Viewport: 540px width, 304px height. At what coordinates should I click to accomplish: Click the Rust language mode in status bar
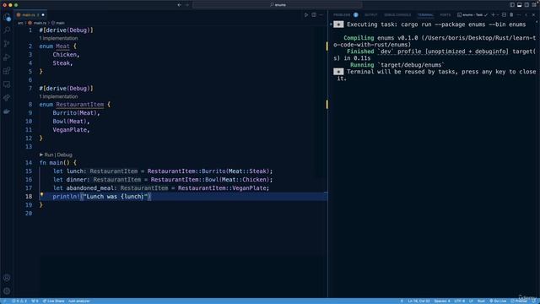[x=481, y=301]
